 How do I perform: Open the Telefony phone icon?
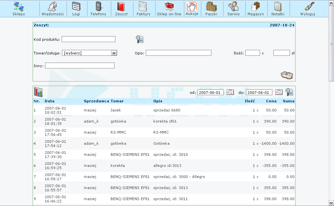pos(98,7)
